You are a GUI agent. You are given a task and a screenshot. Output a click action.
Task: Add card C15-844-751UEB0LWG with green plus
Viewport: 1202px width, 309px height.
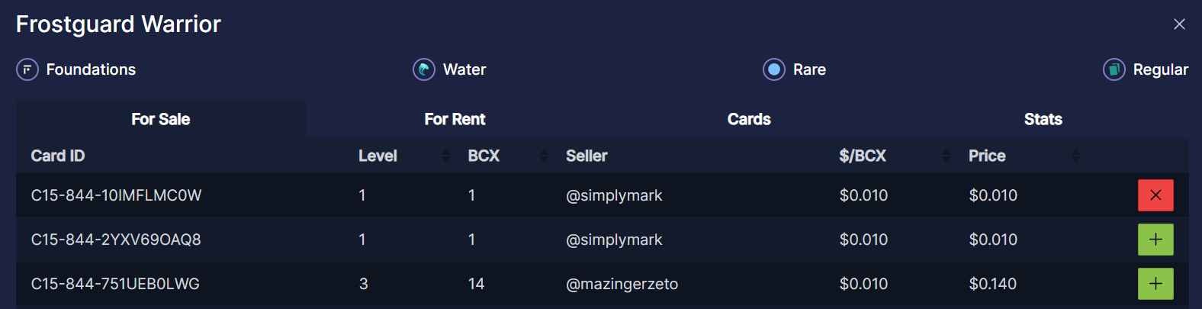[1155, 284]
